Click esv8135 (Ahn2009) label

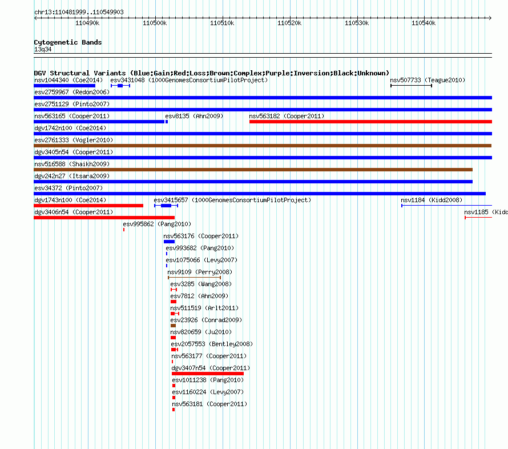pyautogui.click(x=194, y=116)
